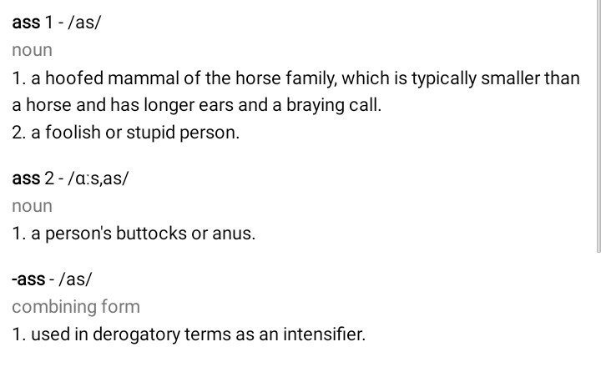
Task: Click the words "braying call"
Action: pos(338,106)
